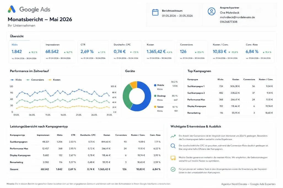Click the date range 01.05.2026 – 31.05.2026

(x=177, y=16)
